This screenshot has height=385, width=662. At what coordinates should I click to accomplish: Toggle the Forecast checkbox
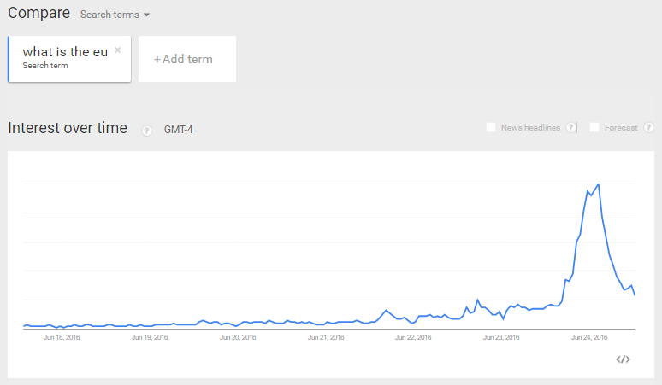pyautogui.click(x=594, y=128)
